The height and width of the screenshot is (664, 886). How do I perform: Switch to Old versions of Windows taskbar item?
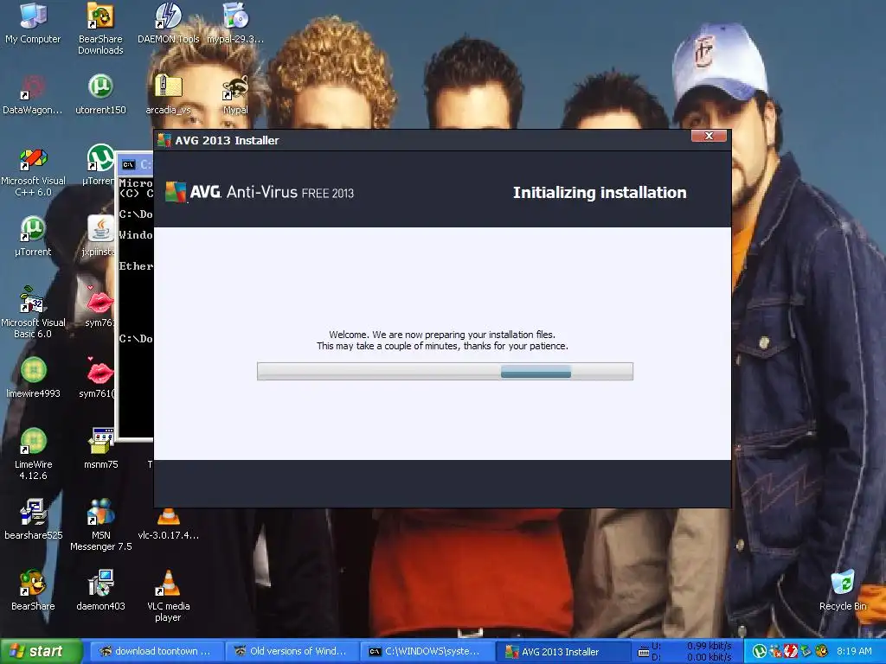tap(292, 651)
